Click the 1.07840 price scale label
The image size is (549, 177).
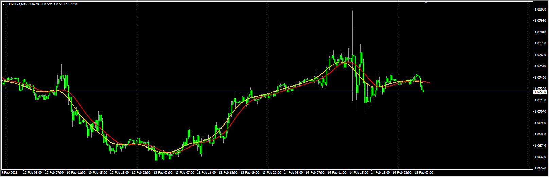coord(540,32)
